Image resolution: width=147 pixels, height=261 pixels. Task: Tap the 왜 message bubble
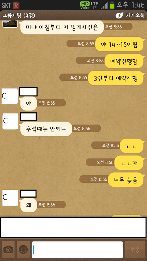pos(28,205)
